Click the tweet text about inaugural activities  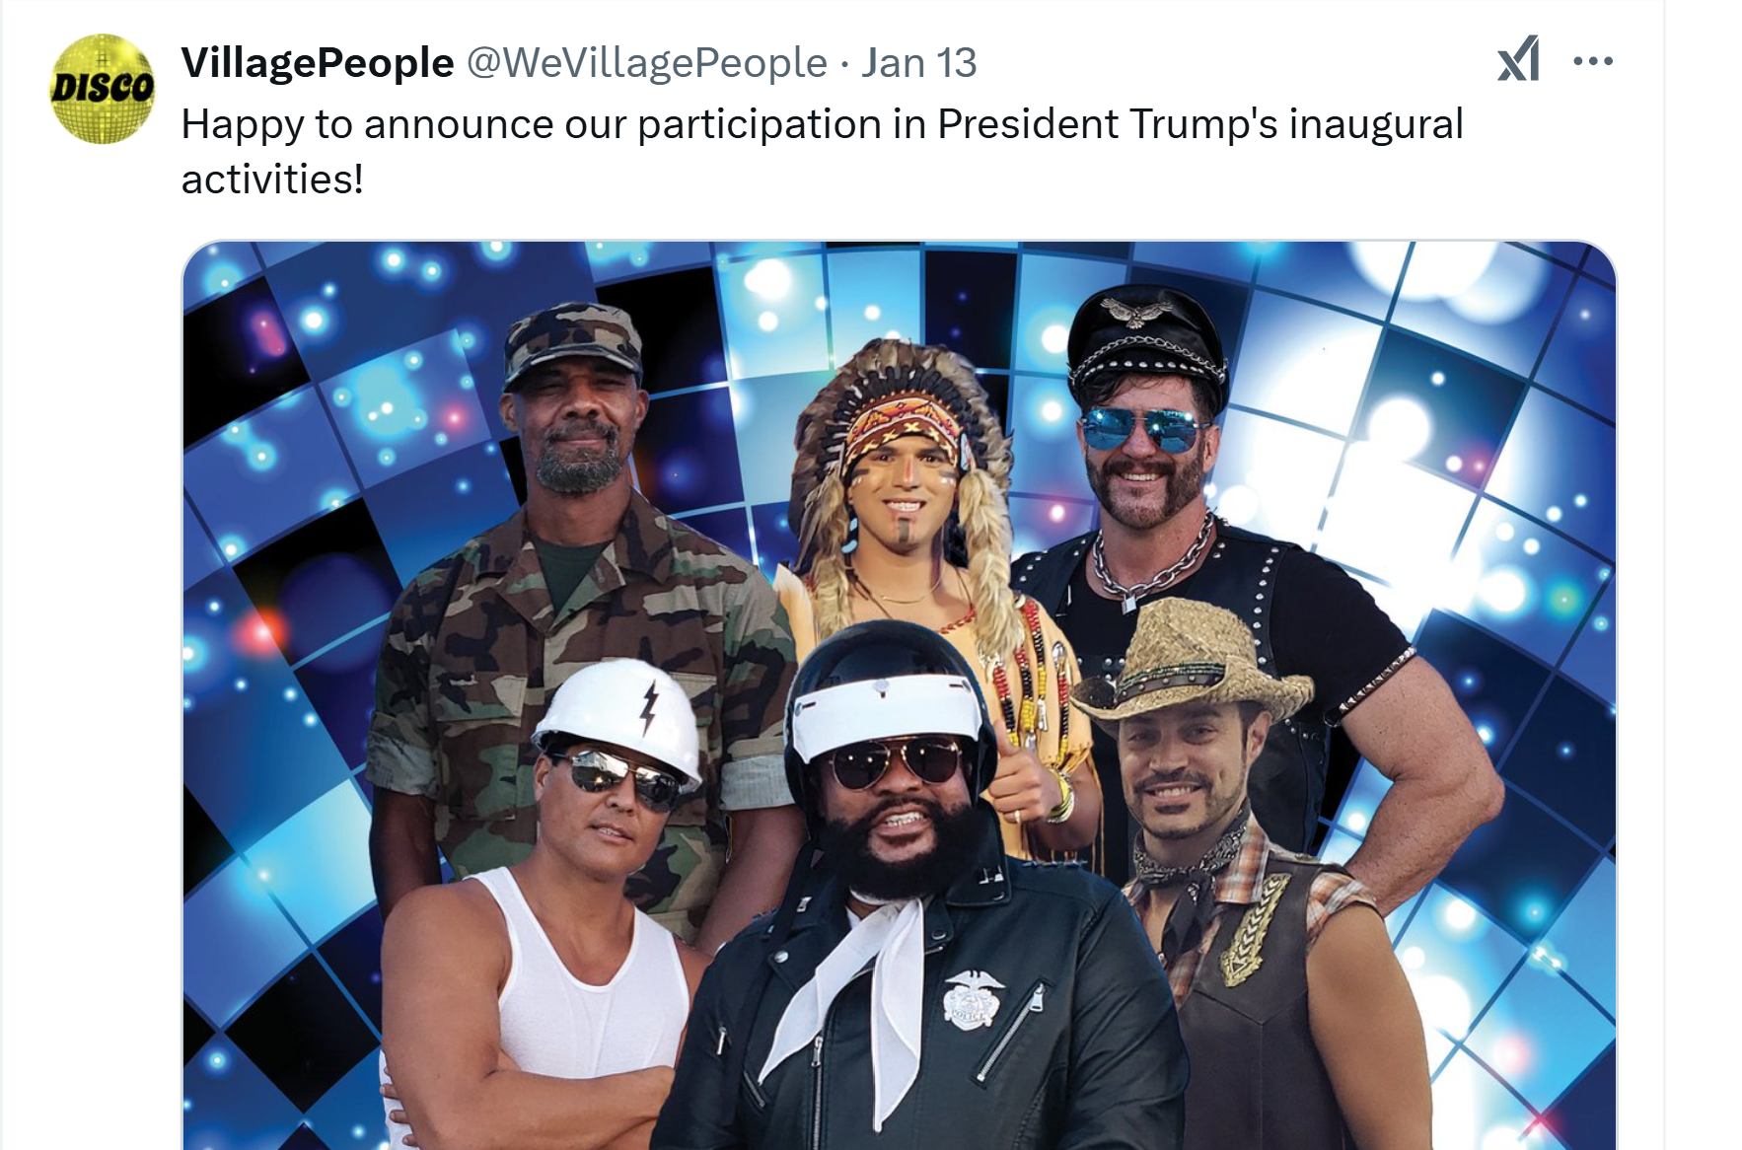click(x=822, y=151)
